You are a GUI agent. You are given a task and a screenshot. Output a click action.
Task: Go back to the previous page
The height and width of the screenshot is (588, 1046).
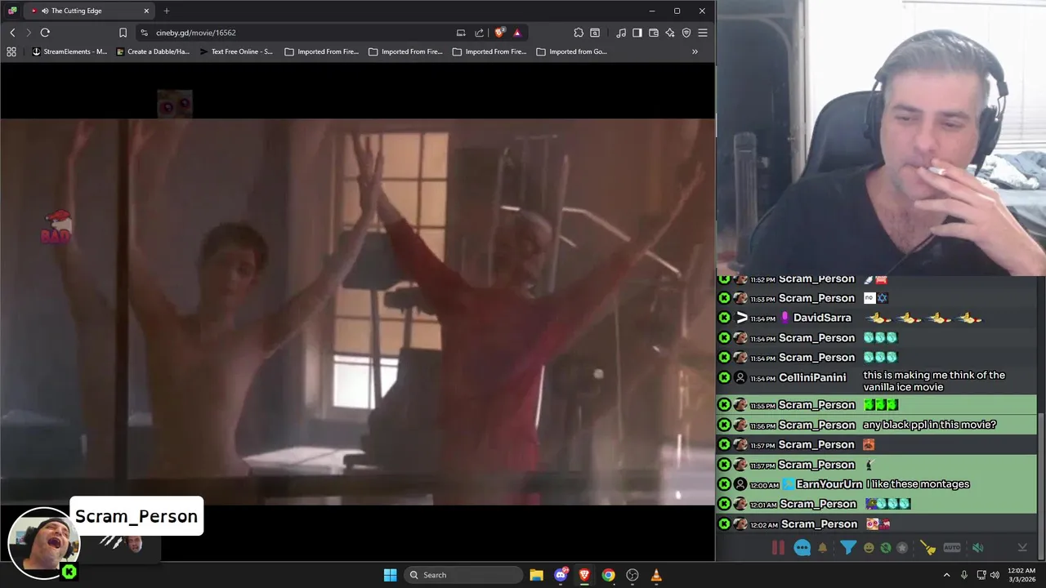(x=12, y=33)
